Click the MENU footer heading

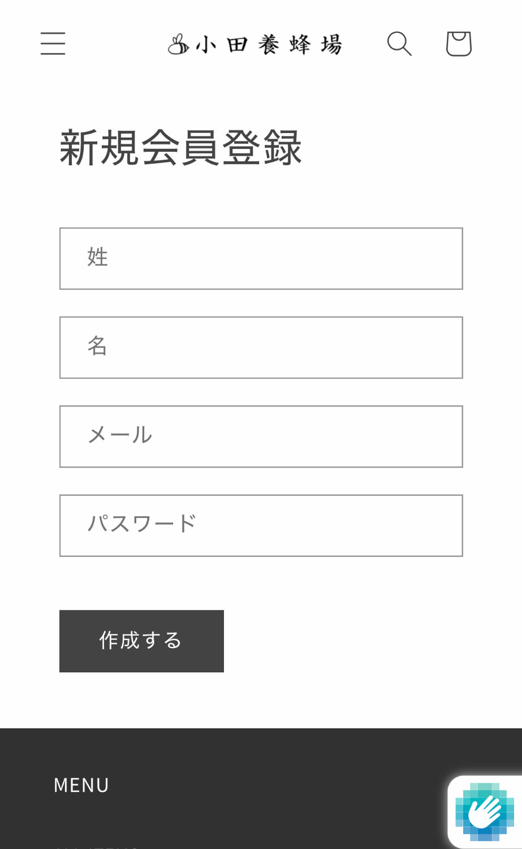(81, 785)
